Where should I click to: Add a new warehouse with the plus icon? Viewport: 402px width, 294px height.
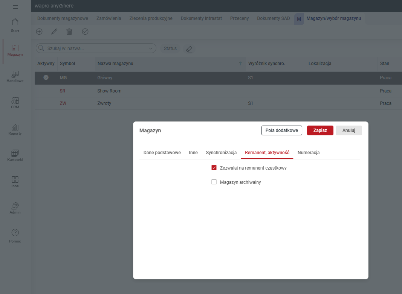pyautogui.click(x=39, y=32)
